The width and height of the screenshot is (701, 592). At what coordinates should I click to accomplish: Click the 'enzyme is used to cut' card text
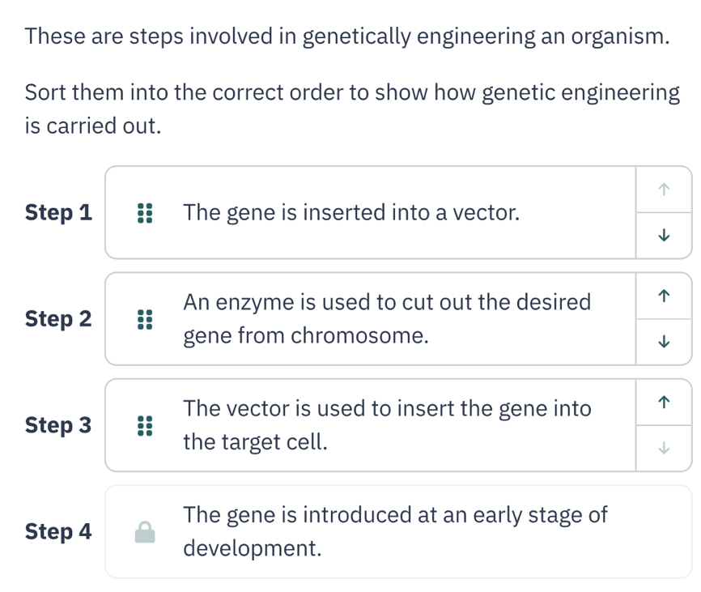(387, 319)
